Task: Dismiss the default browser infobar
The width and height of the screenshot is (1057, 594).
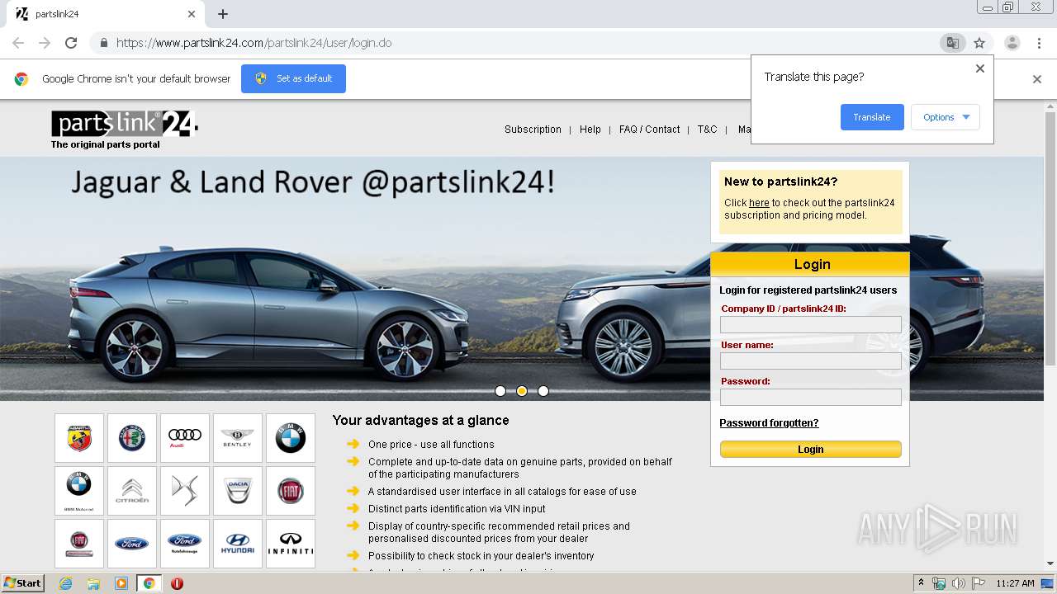Action: tap(1037, 79)
